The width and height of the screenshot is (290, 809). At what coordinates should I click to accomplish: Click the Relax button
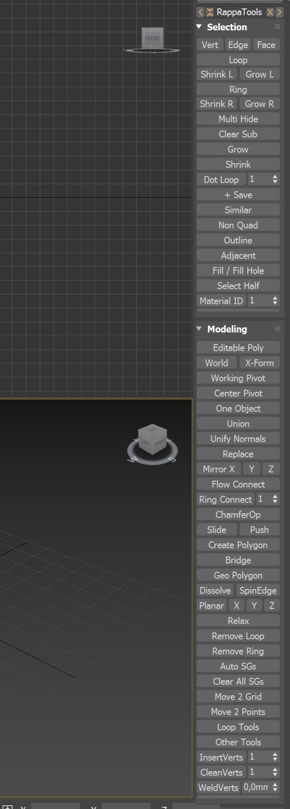[238, 621]
